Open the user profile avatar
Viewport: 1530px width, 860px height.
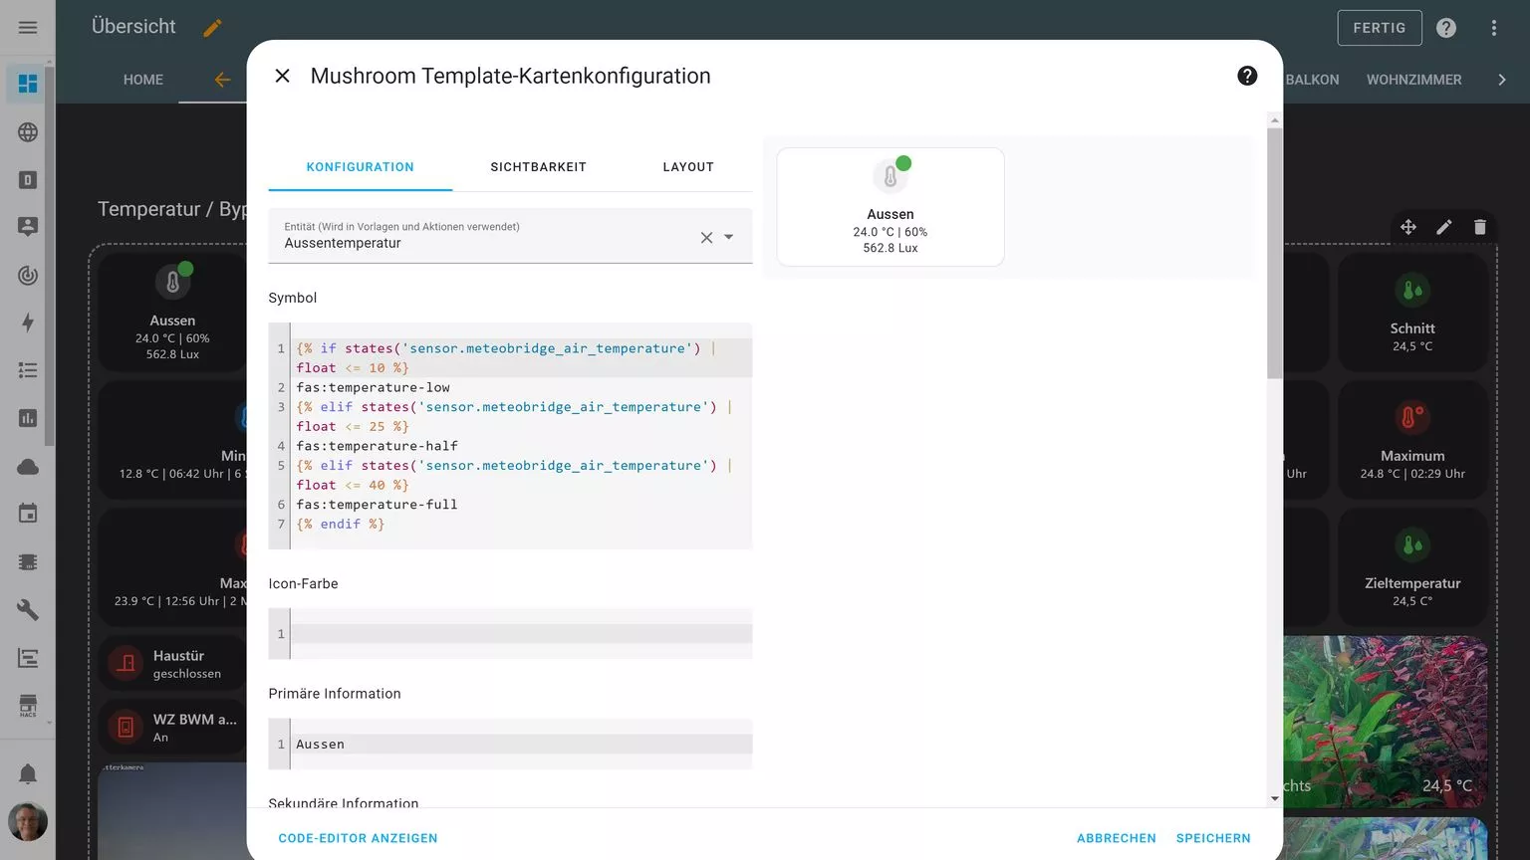28,822
